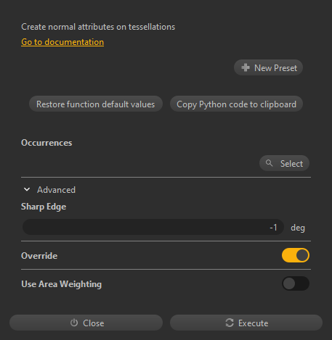Image resolution: width=332 pixels, height=340 pixels.
Task: Enable the Use Area Weighting switch
Action: click(x=296, y=283)
